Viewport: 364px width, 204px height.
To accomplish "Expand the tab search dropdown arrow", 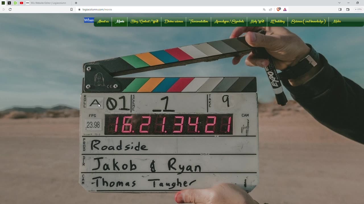I will click(339, 3).
